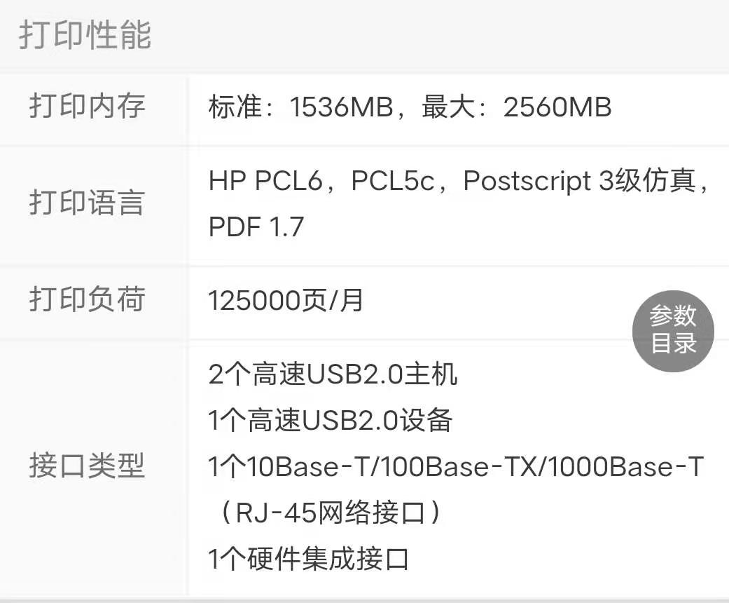The width and height of the screenshot is (729, 603).
Task: Click the 1000Base-T text
Action: click(624, 467)
